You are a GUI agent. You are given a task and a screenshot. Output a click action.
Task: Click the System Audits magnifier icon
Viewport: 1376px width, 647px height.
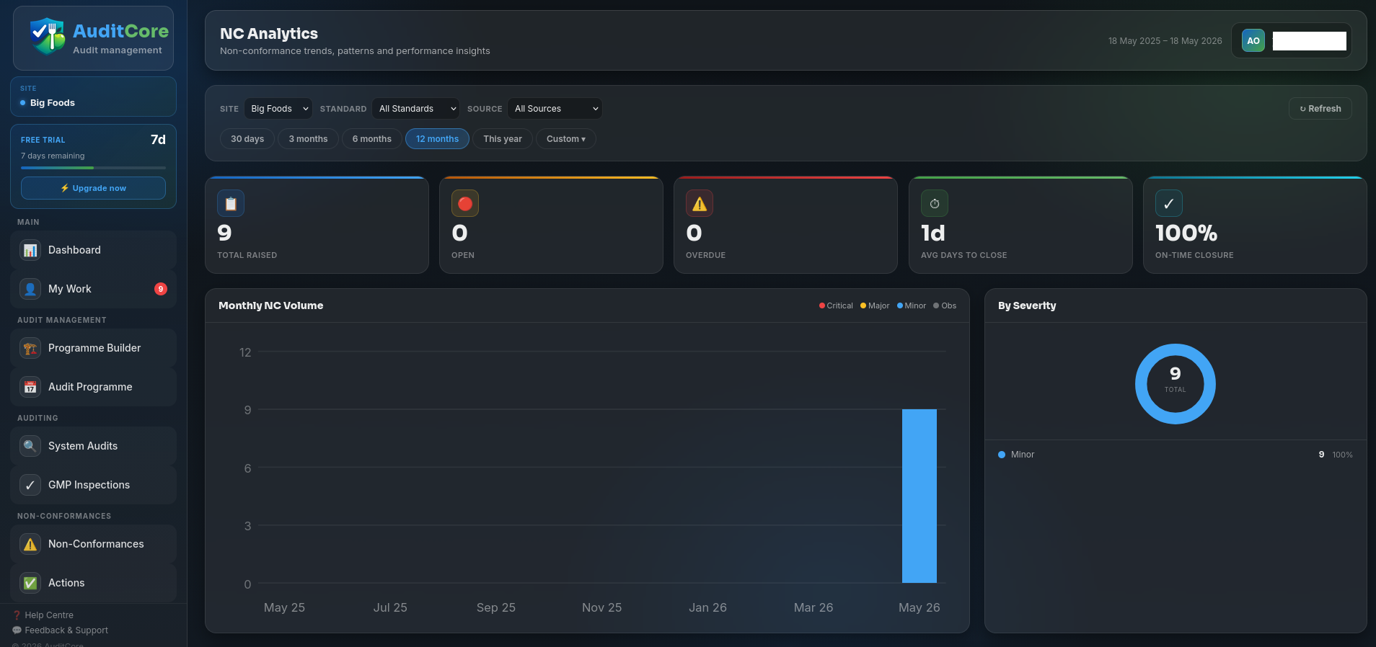click(x=30, y=446)
